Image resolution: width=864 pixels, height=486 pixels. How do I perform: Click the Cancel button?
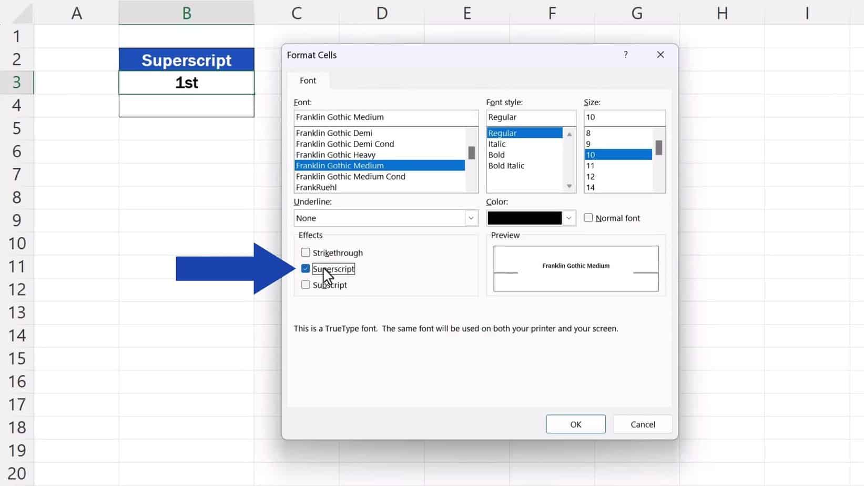pos(642,424)
